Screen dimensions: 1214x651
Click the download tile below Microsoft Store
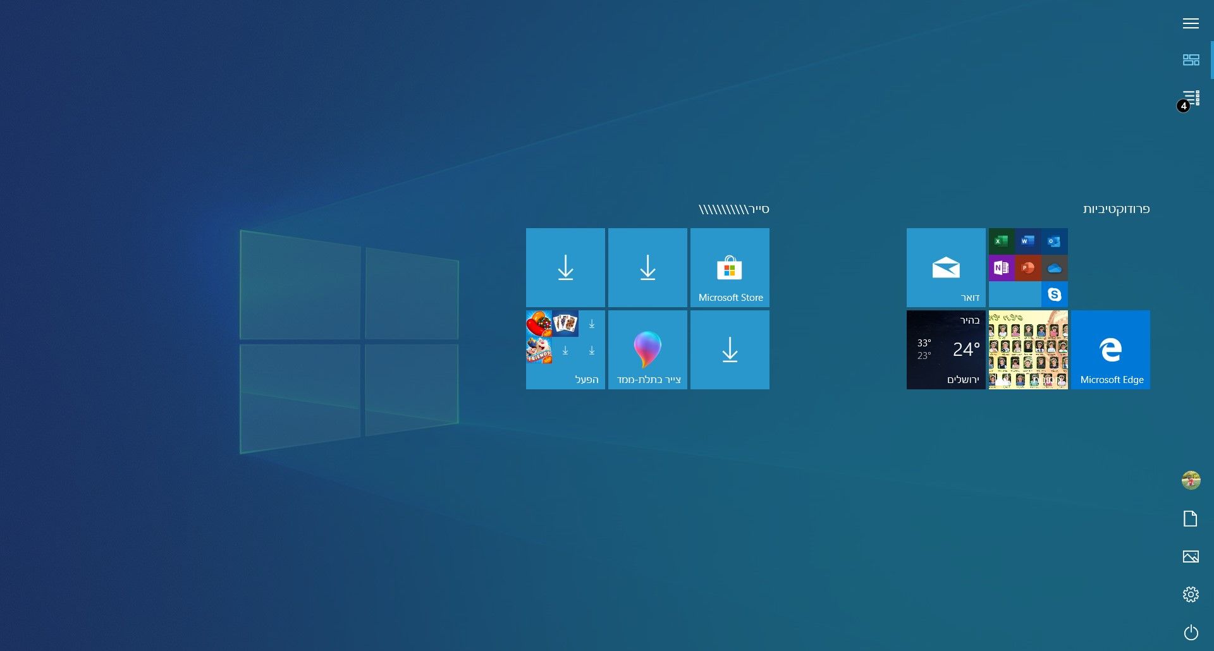(730, 350)
